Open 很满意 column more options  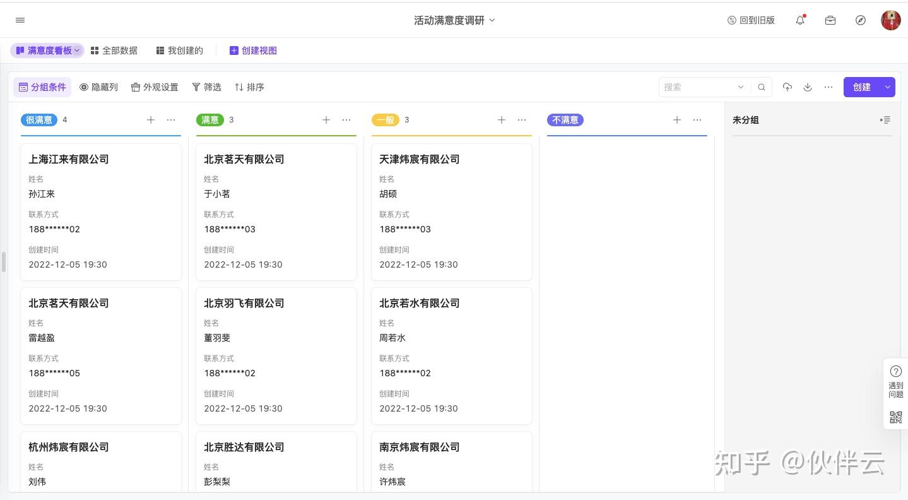171,120
